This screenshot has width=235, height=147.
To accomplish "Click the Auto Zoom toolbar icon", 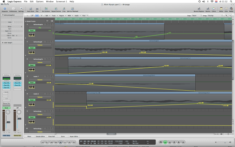I will (30, 8).
